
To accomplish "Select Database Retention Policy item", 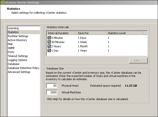I will pyautogui.click(x=23, y=68).
